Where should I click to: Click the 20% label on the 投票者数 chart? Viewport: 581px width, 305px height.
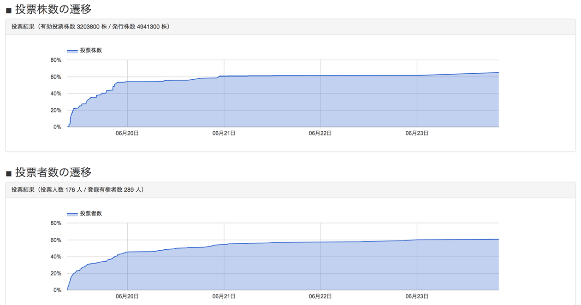(x=56, y=274)
